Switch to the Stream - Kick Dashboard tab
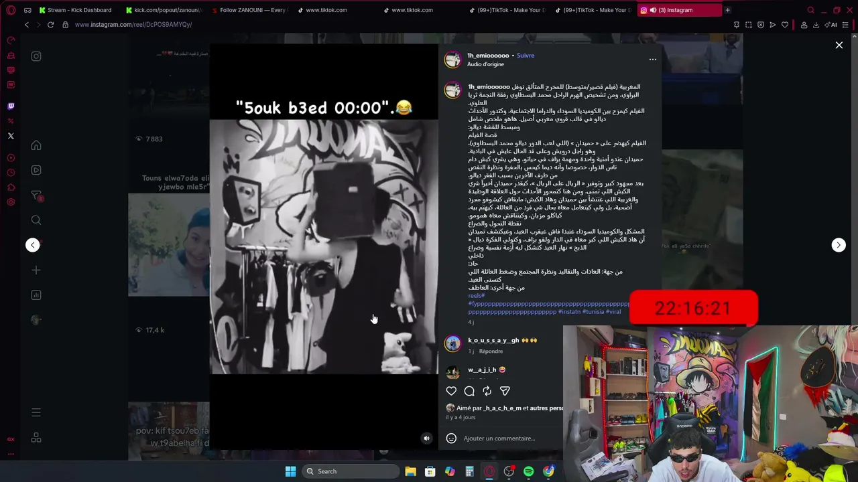 point(76,10)
